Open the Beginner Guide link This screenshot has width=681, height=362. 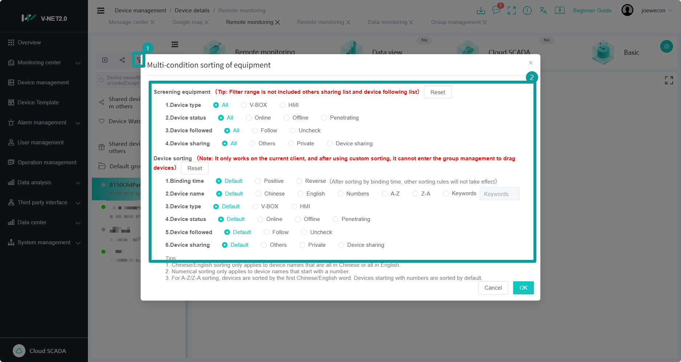tap(592, 11)
